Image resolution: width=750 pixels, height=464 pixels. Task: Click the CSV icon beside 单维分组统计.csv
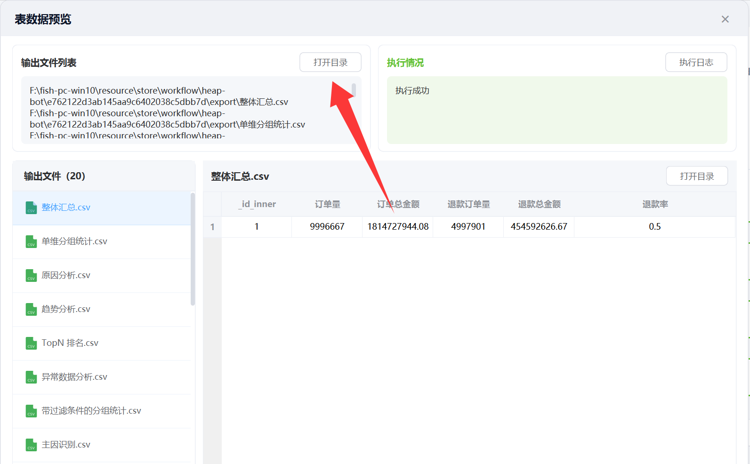pyautogui.click(x=31, y=241)
